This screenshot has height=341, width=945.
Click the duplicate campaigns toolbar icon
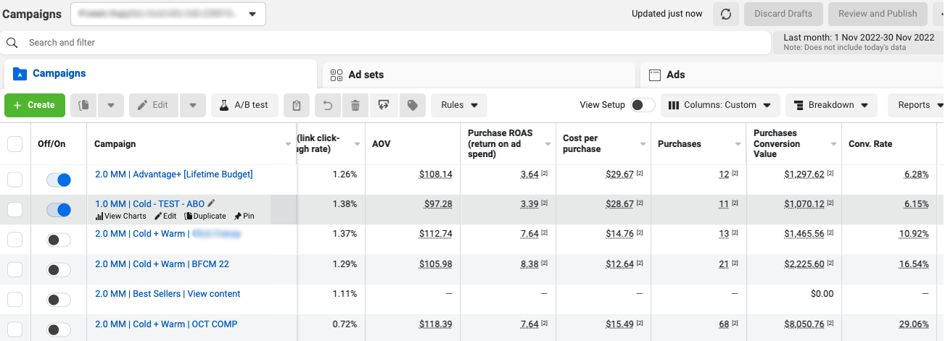pos(84,105)
